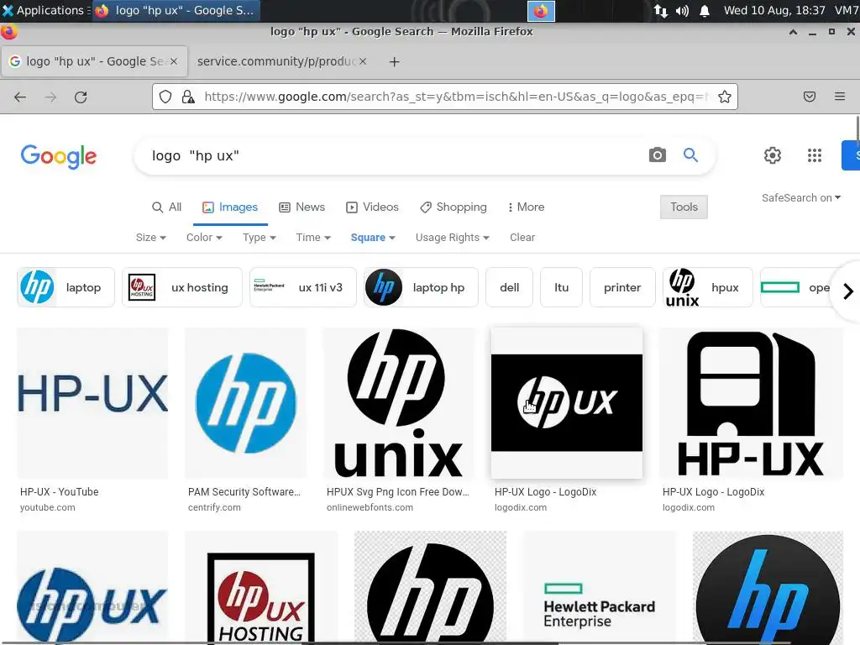Viewport: 860px width, 645px height.
Task: Open the Size filter dropdown
Action: [x=151, y=238]
